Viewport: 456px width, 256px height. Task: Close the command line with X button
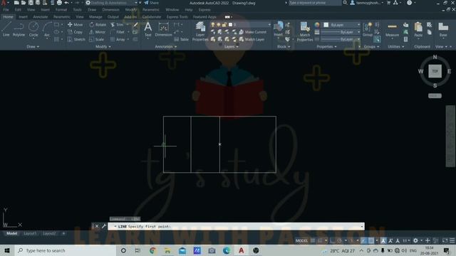[x=97, y=226]
